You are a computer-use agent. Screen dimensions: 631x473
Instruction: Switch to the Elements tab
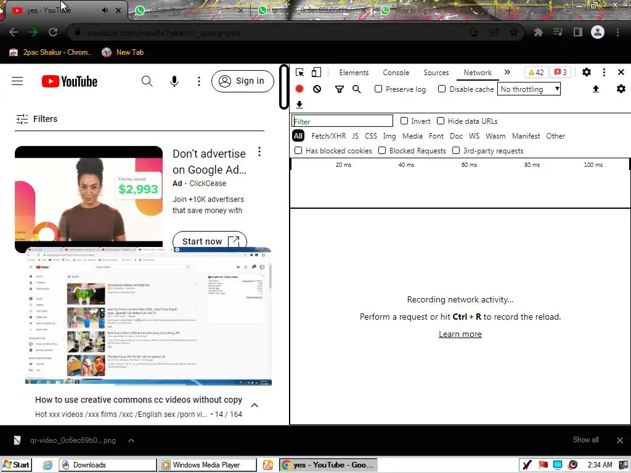[x=354, y=73]
